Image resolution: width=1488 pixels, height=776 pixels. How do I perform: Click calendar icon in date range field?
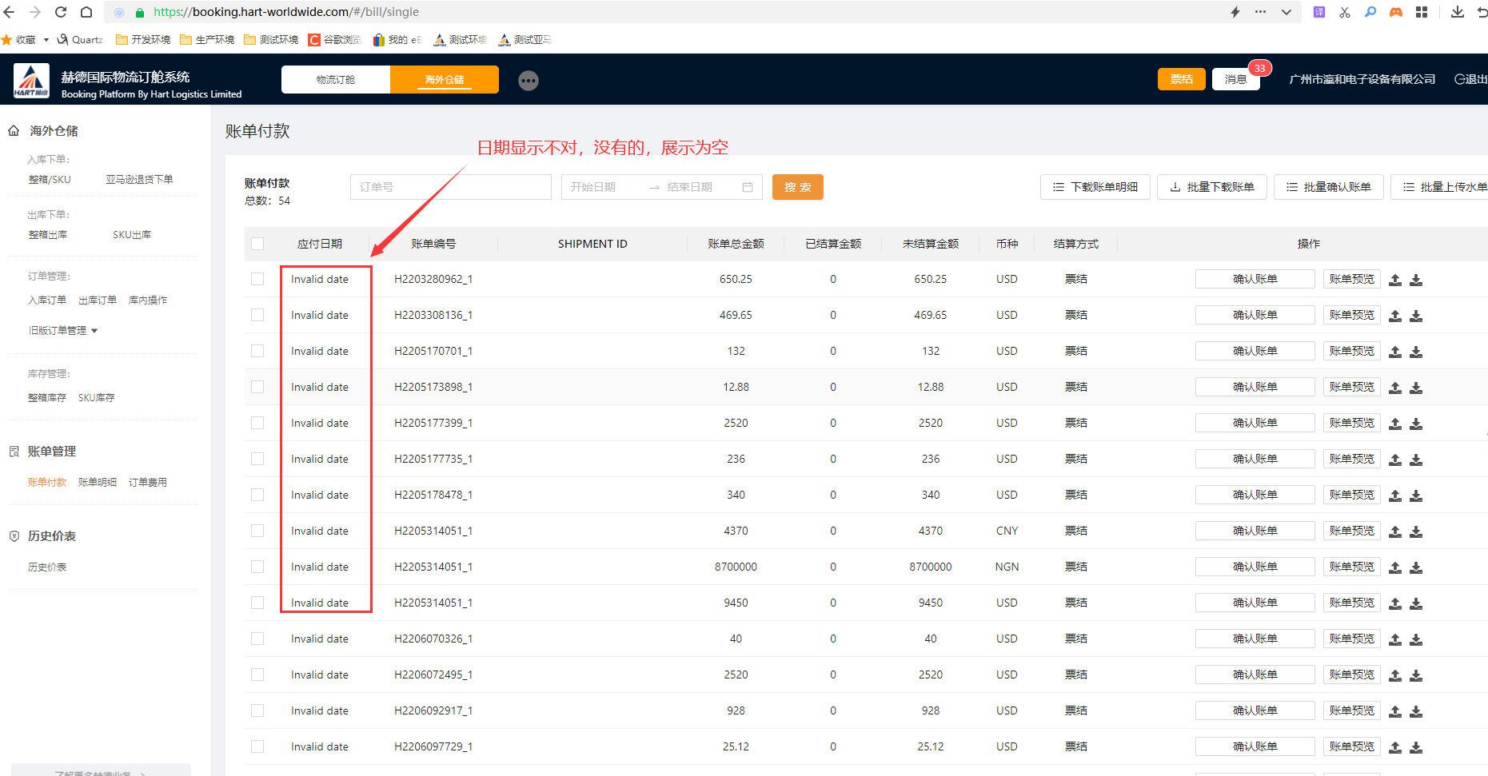(x=748, y=187)
